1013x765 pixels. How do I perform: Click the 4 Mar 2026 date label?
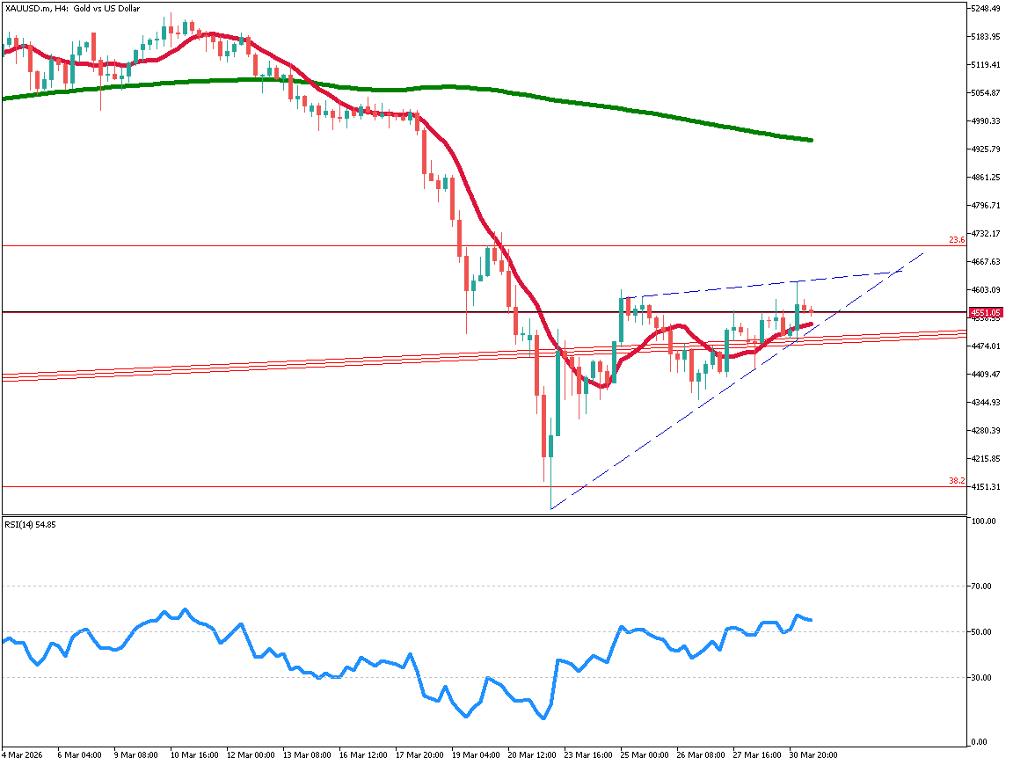21,754
